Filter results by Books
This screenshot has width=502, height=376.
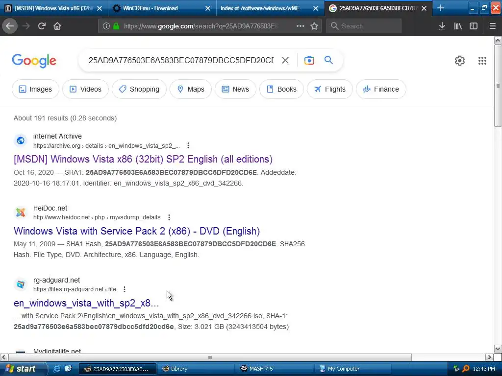point(282,89)
